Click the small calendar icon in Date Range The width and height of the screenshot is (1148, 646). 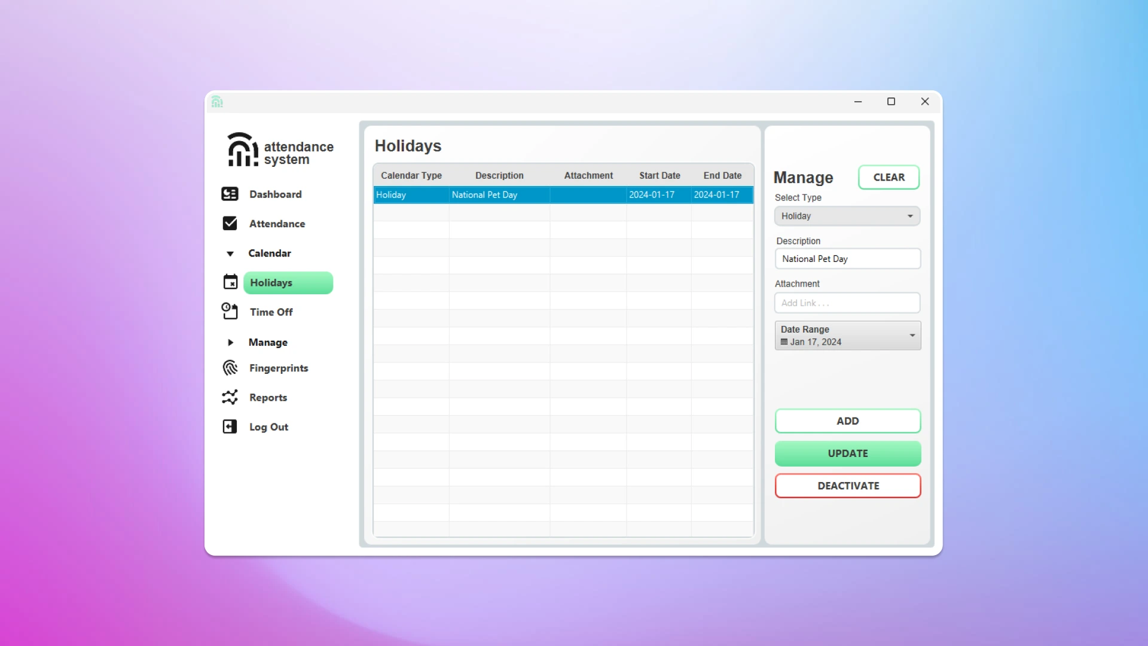point(784,342)
